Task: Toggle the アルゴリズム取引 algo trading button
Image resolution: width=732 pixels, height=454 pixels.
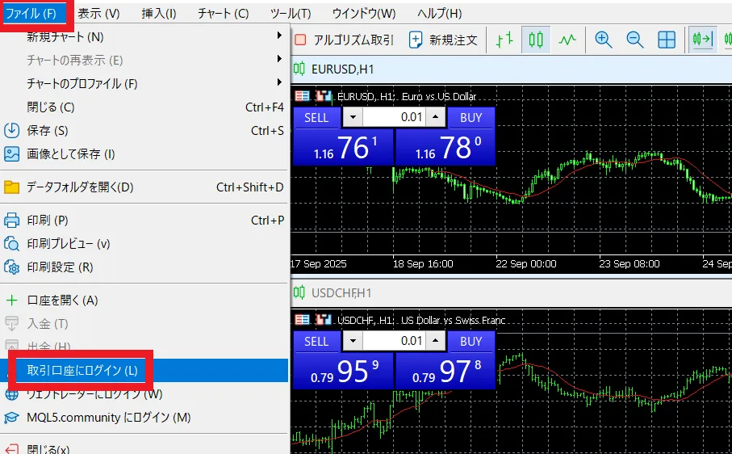Action: click(x=345, y=40)
